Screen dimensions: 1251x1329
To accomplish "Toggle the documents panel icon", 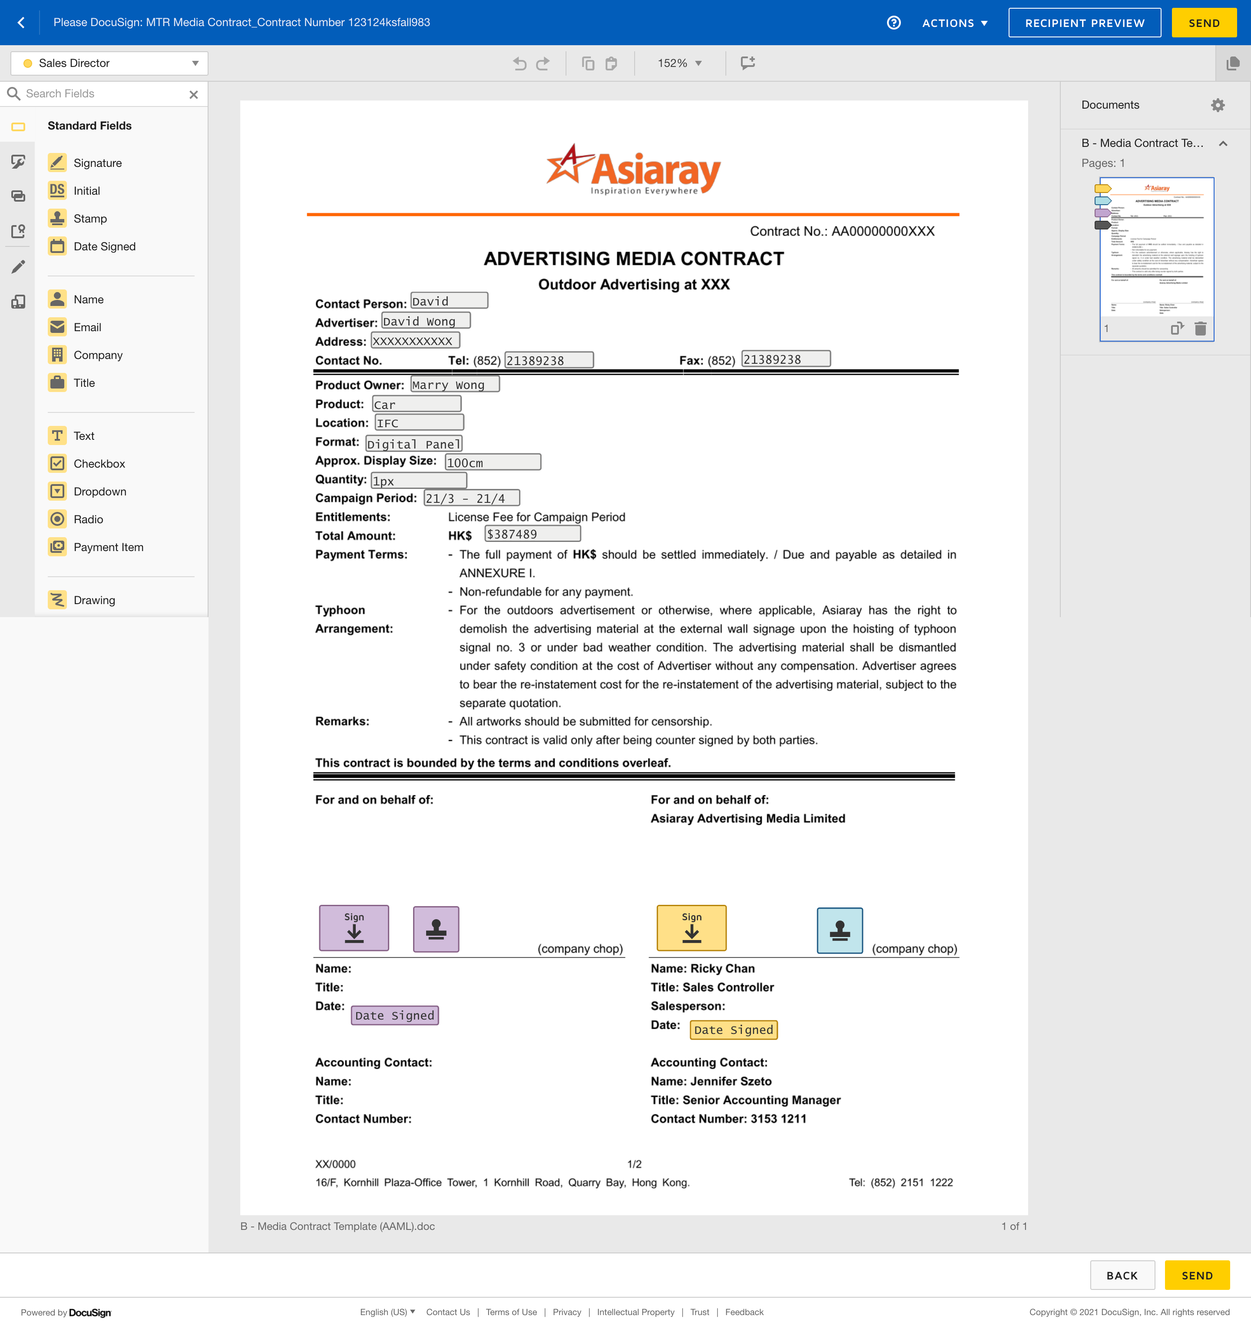I will [1233, 63].
